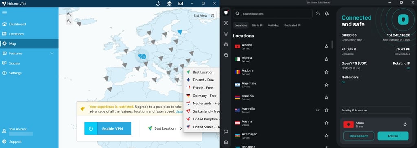Expand the Features menu in hide.me sidebar

[52, 53]
